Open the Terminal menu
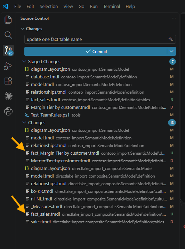 click(x=111, y=6)
